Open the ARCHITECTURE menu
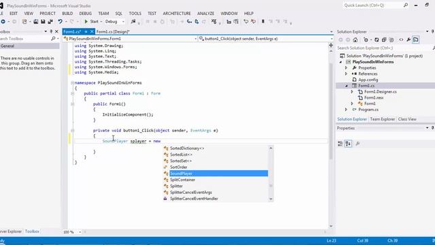The height and width of the screenshot is (245, 435). [177, 14]
